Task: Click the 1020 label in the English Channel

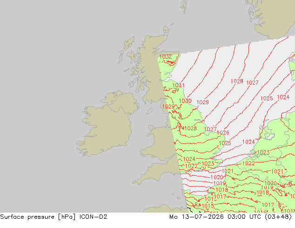Action: click(217, 177)
